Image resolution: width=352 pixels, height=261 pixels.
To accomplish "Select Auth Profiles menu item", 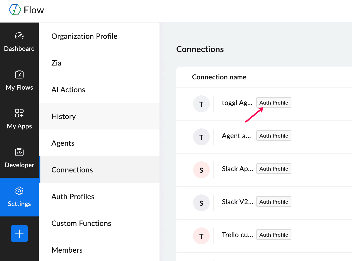I will pos(73,197).
